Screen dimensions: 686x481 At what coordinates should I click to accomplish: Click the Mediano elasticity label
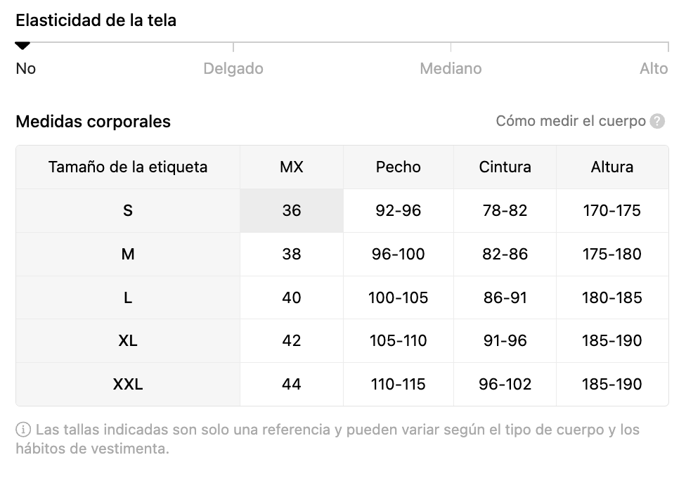451,69
